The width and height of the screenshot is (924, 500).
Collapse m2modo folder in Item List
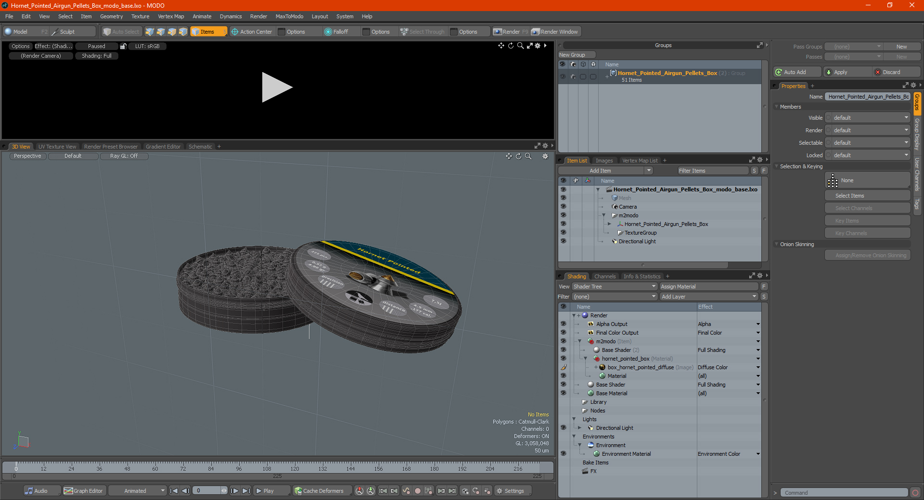tap(603, 215)
